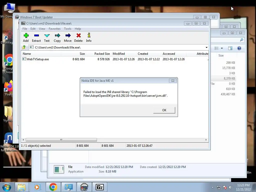Viewport: 256px width, 192px height.
Task: Switch to Windows 7 Boot Updater taskbar item
Action: click(x=84, y=187)
